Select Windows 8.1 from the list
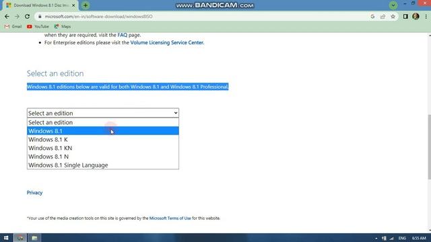The width and height of the screenshot is (431, 242). (103, 131)
